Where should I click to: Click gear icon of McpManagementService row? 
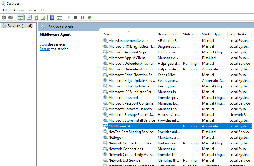[105, 40]
